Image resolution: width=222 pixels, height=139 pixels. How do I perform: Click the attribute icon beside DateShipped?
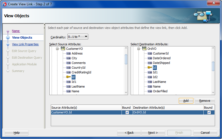(x=150, y=63)
